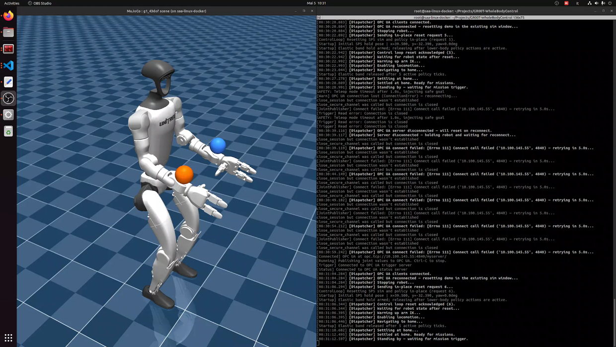Image resolution: width=616 pixels, height=347 pixels.
Task: Click the orange ball in simulation
Action: 184,174
